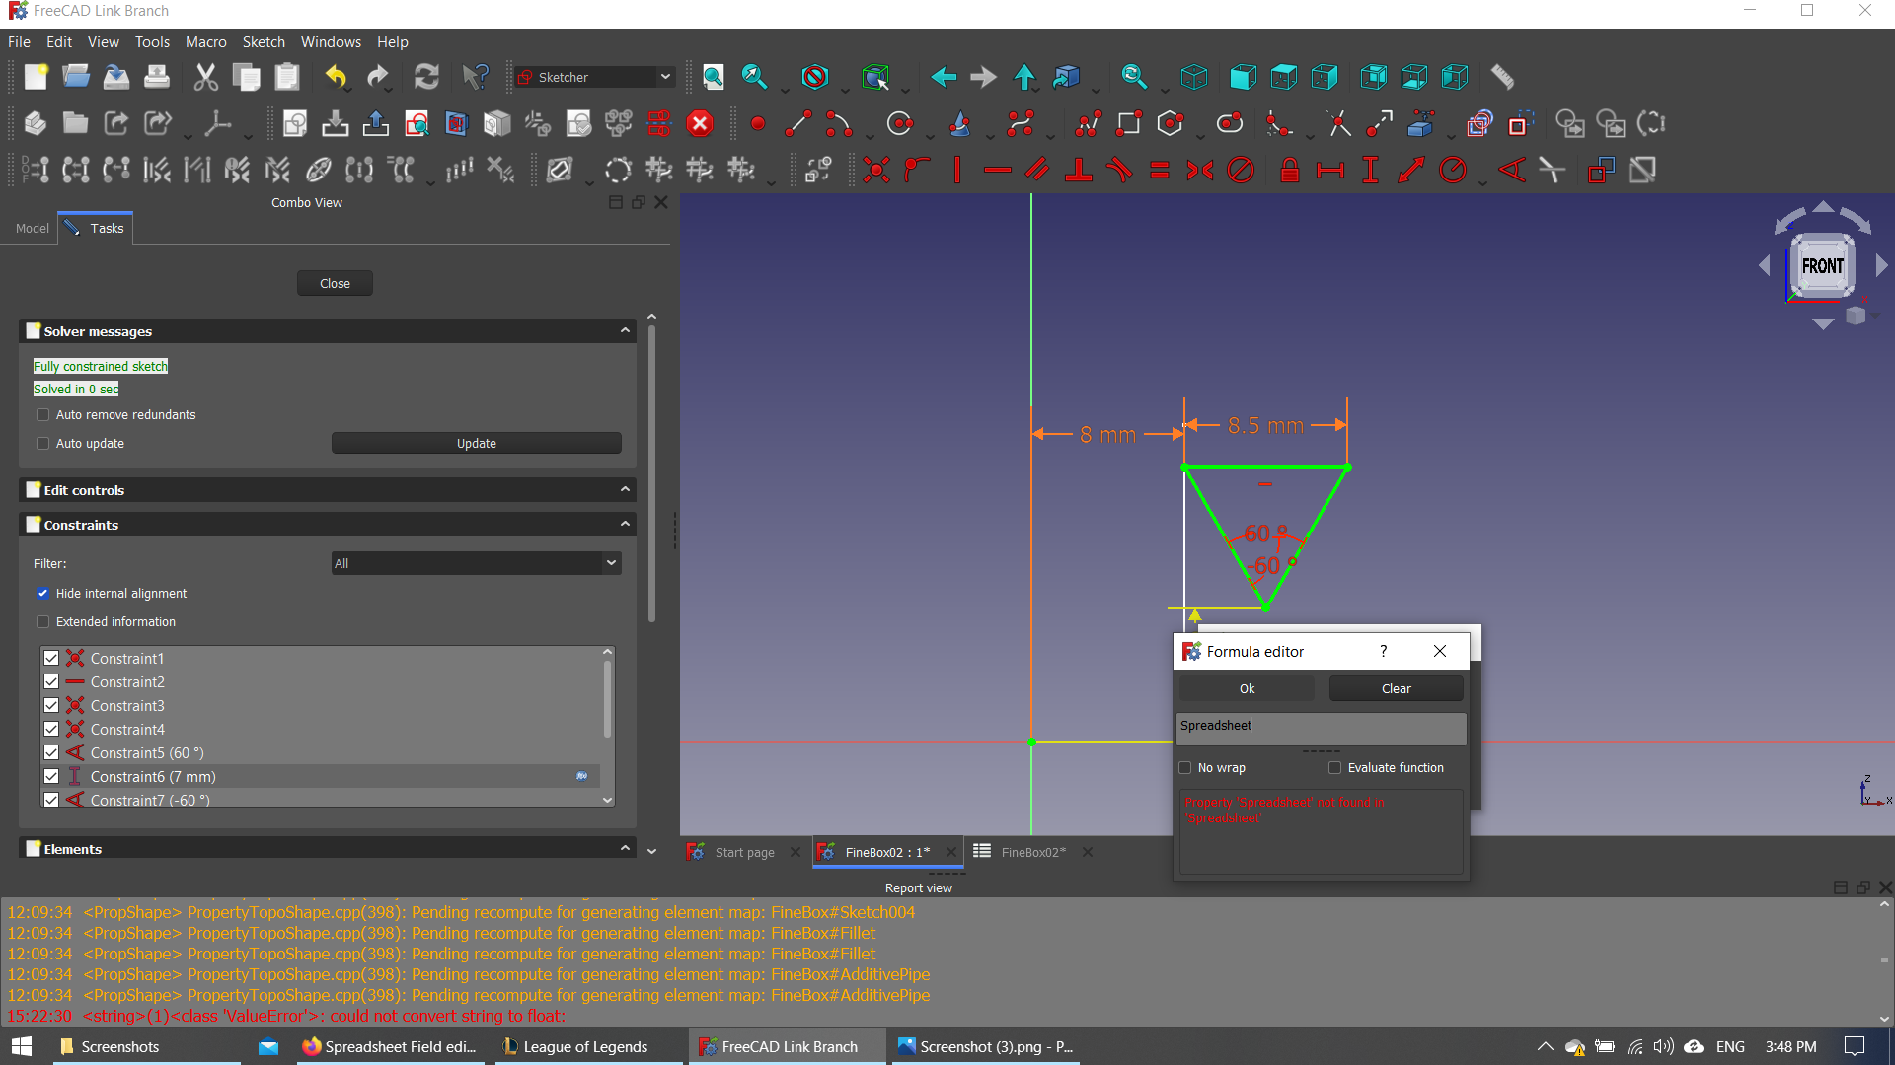
Task: Switch to the Model tab
Action: click(32, 228)
